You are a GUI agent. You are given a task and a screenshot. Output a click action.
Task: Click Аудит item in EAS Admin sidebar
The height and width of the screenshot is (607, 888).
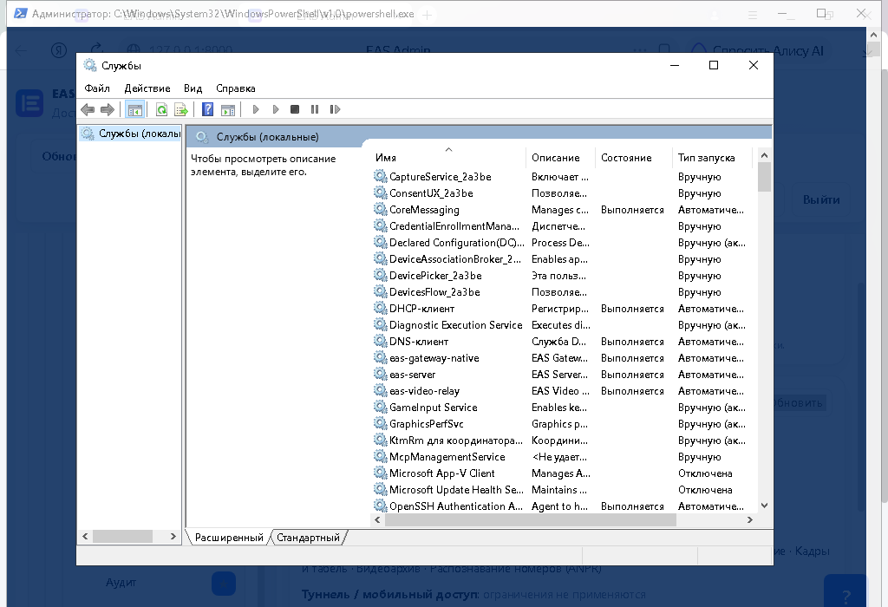(x=121, y=582)
